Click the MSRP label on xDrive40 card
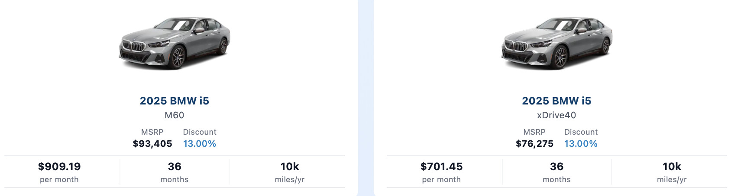Image resolution: width=731 pixels, height=196 pixels. [x=534, y=132]
